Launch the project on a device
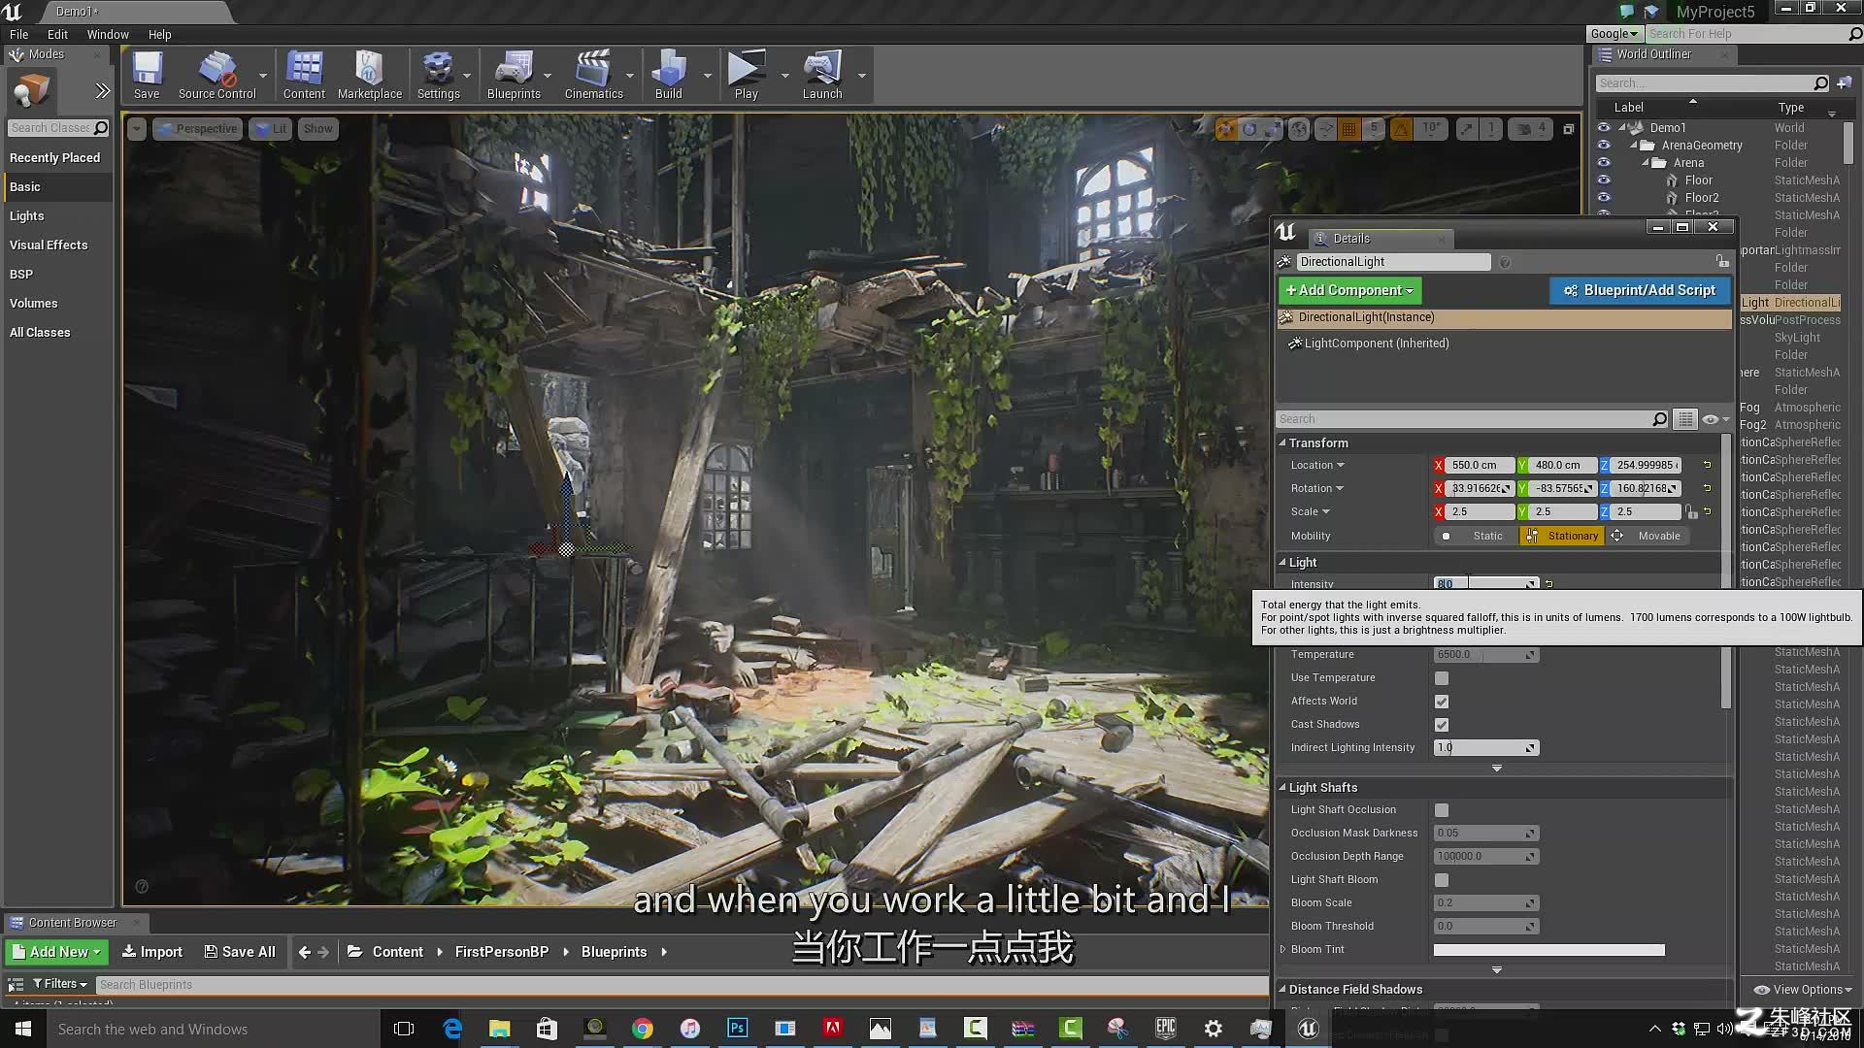 point(821,76)
